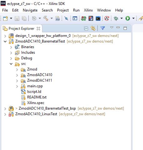The width and height of the screenshot is (143, 150).
Task: Select the ZmodDAC1411 folder
Action: tap(39, 80)
